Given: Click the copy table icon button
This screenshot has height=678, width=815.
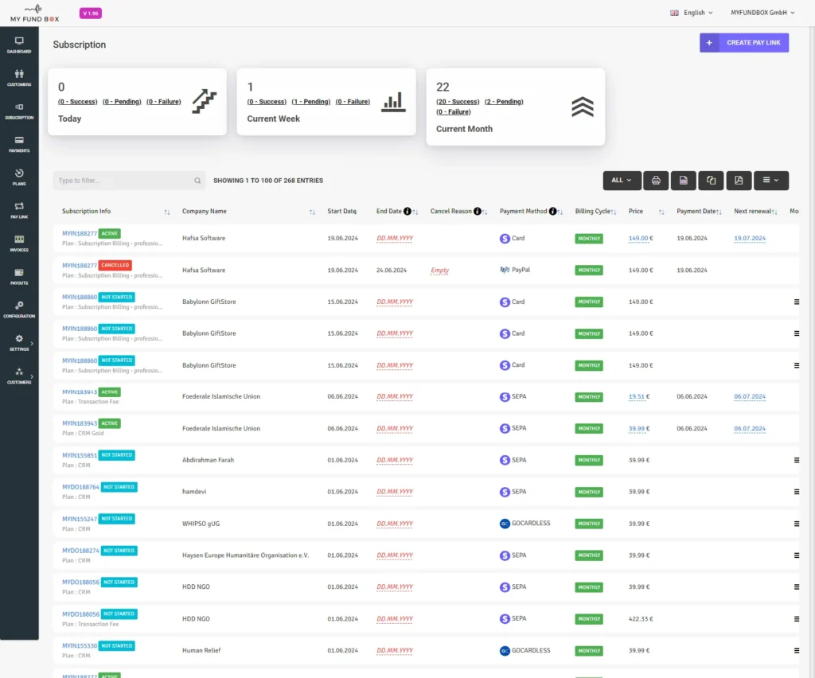Looking at the screenshot, I should [711, 181].
